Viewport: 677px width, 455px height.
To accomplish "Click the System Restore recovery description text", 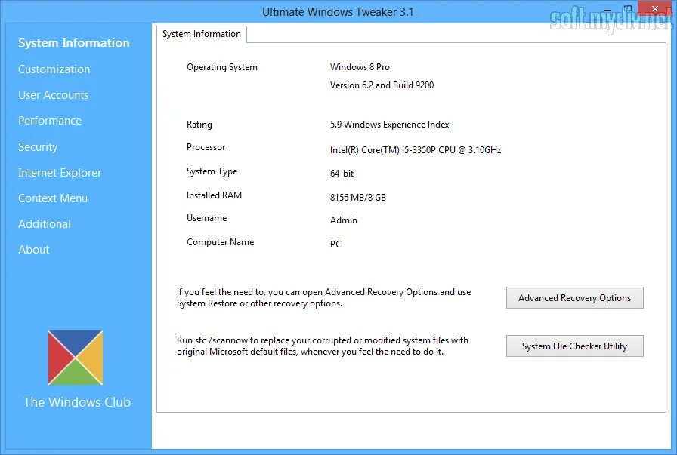I will (x=324, y=297).
